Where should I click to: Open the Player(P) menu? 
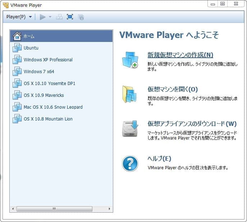pyautogui.click(x=19, y=17)
